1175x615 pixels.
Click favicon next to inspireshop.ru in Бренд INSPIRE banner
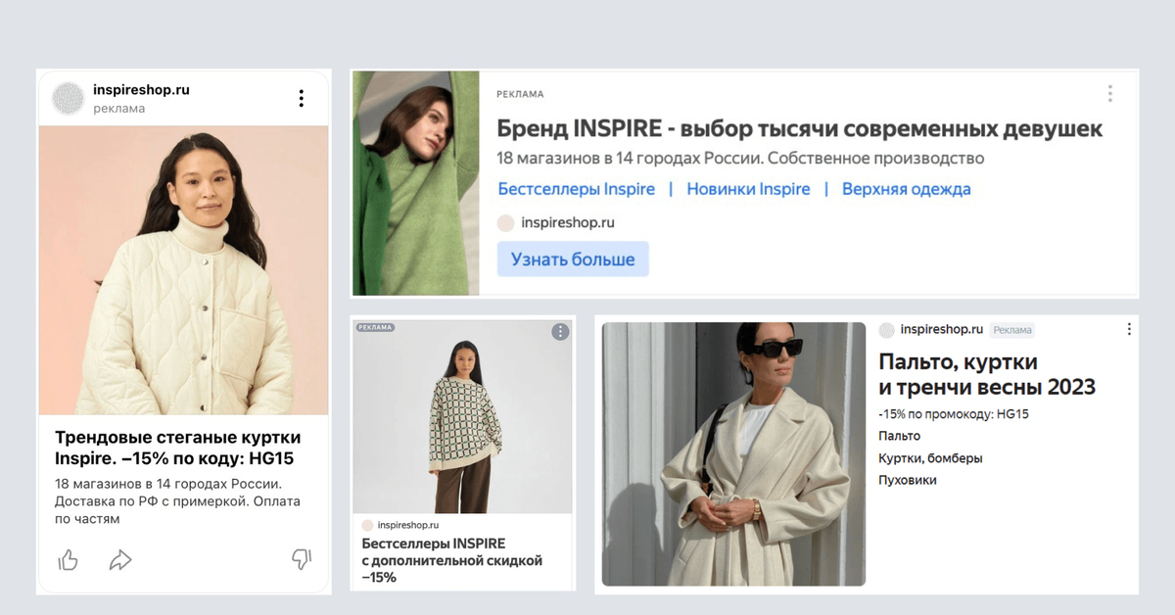(x=505, y=222)
